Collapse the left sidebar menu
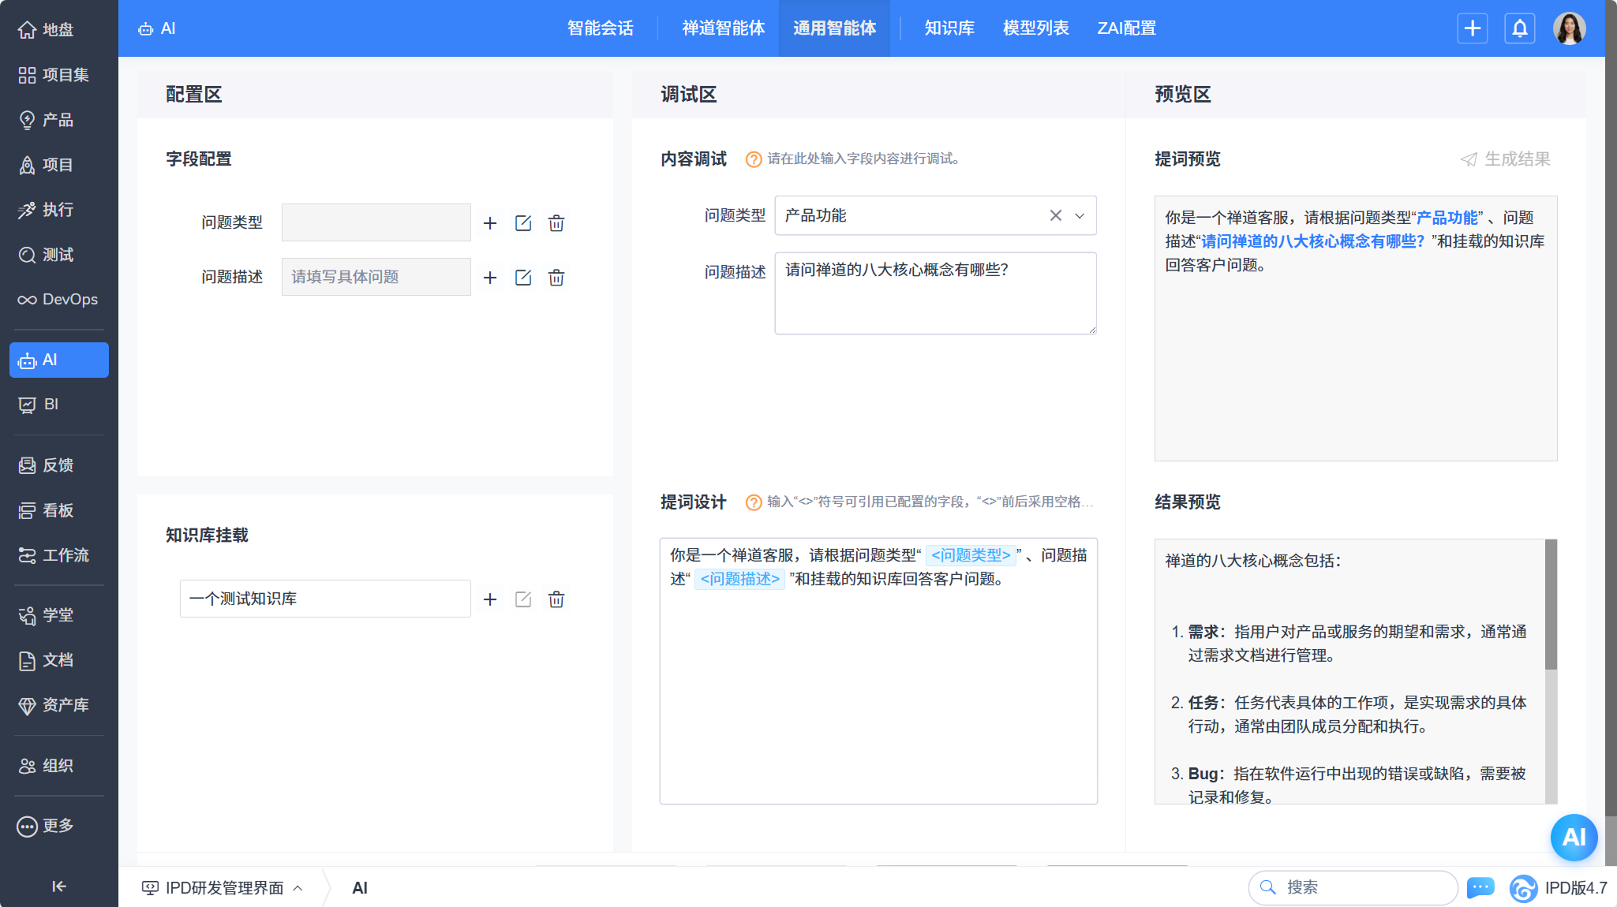 [x=59, y=886]
